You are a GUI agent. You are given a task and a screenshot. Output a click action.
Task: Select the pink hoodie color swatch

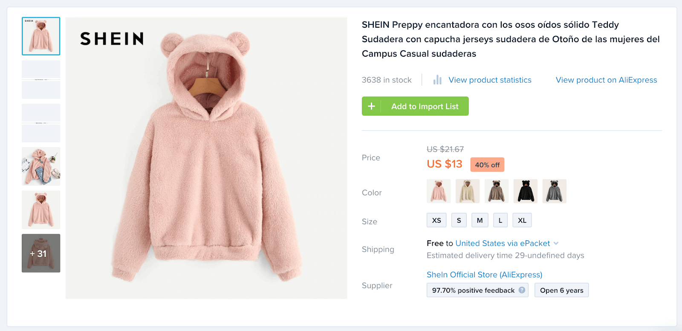[438, 191]
